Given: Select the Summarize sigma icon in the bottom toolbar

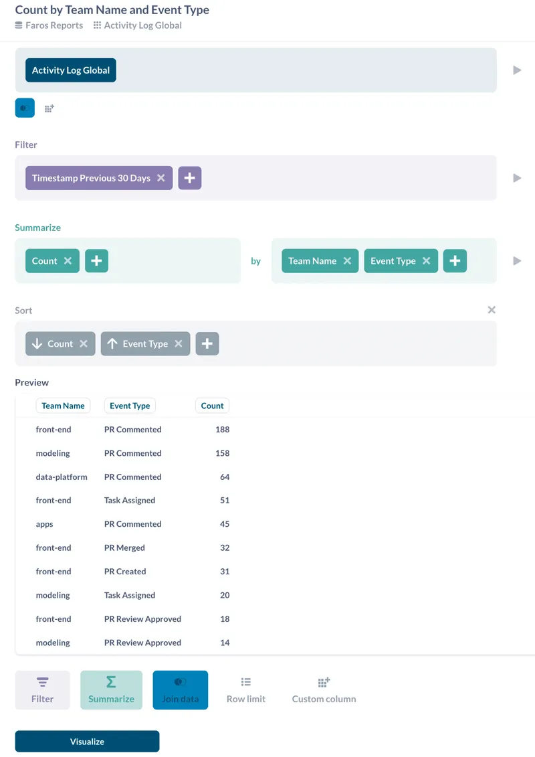Looking at the screenshot, I should [x=111, y=689].
